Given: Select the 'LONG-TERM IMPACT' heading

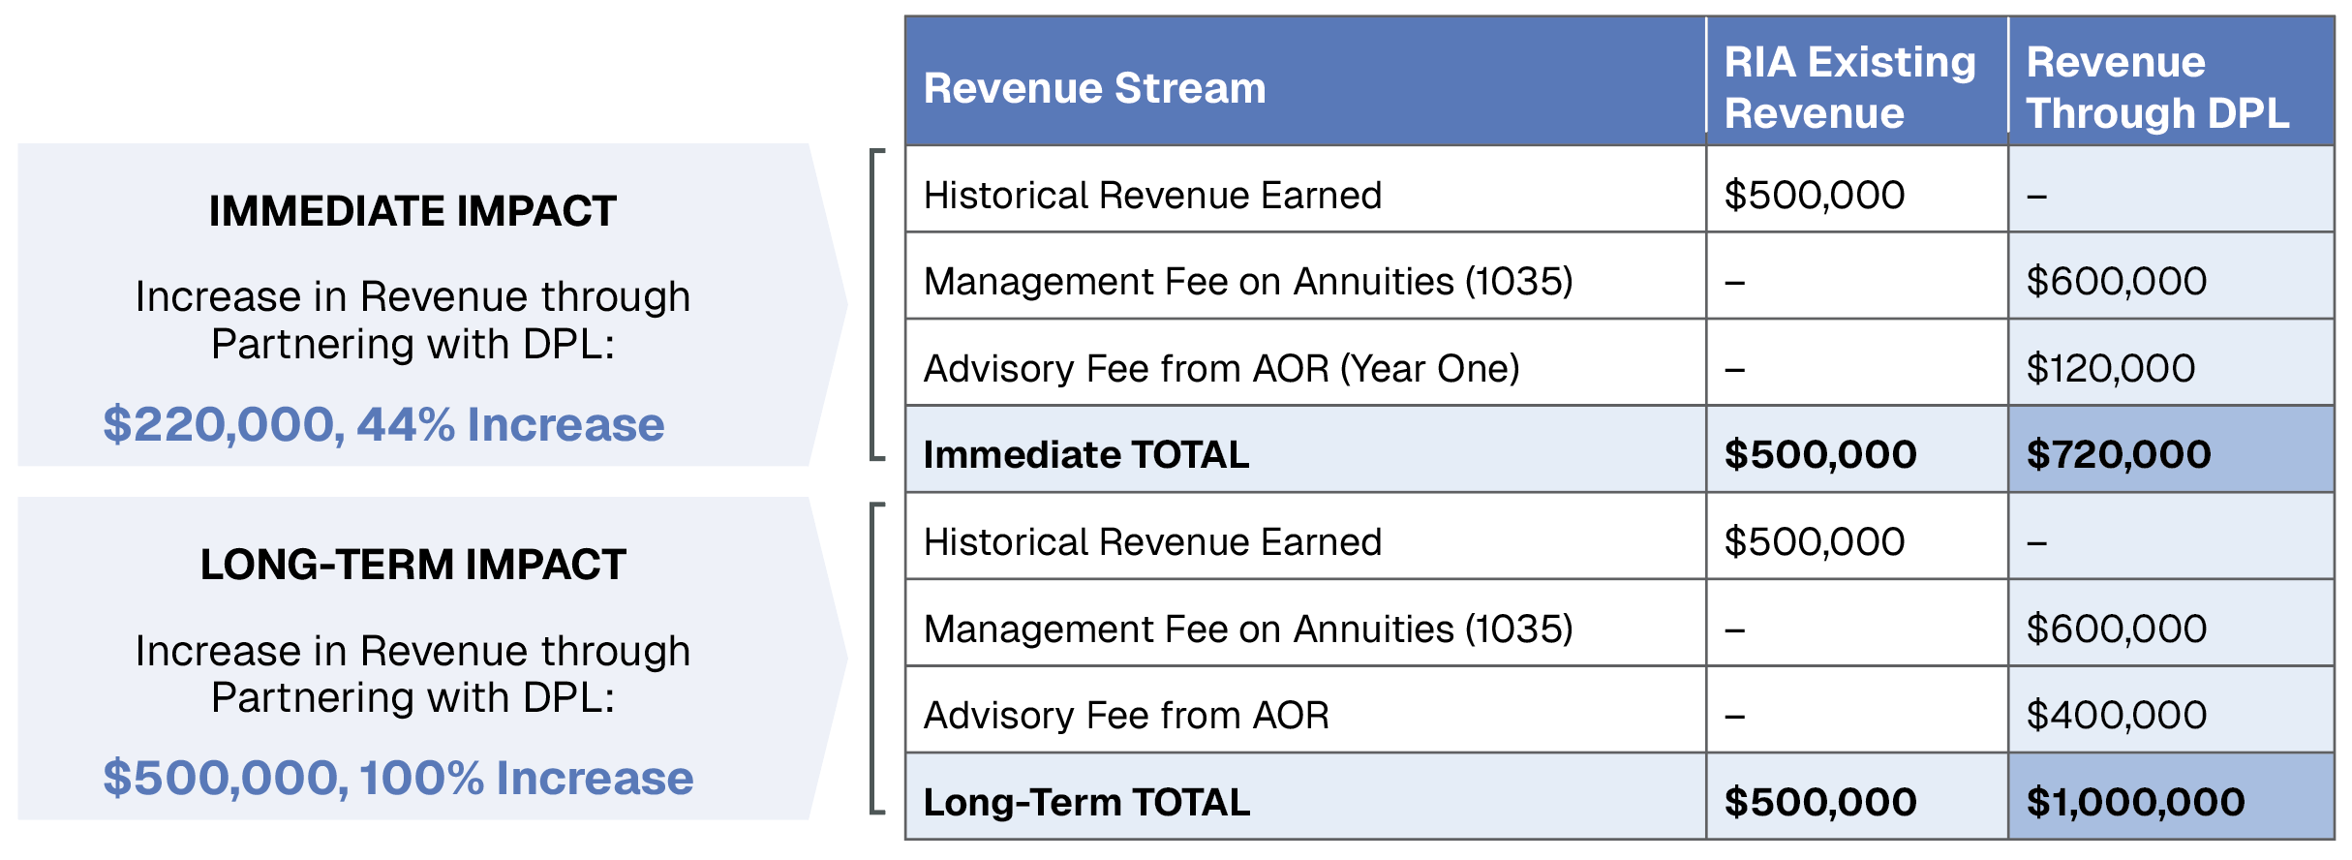Looking at the screenshot, I should point(412,565).
